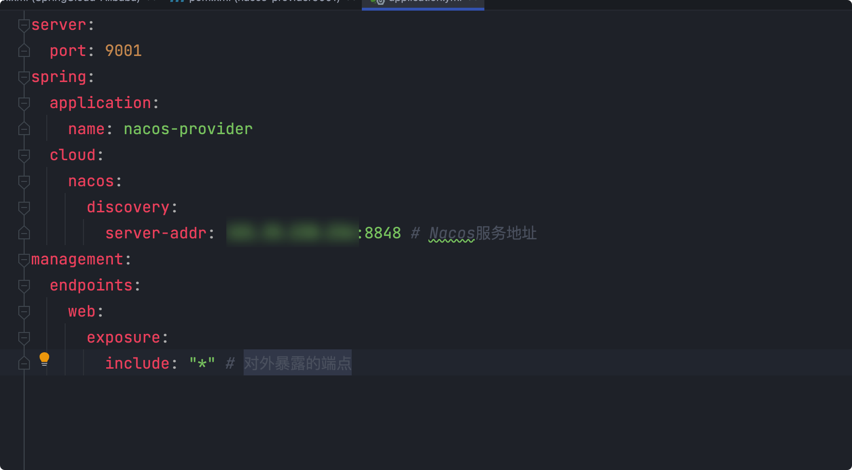Fold the application section in gutter
This screenshot has width=852, height=470.
coord(24,103)
